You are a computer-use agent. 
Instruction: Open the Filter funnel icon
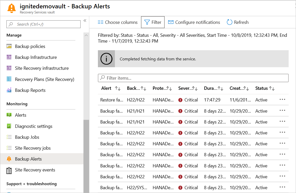(x=147, y=22)
